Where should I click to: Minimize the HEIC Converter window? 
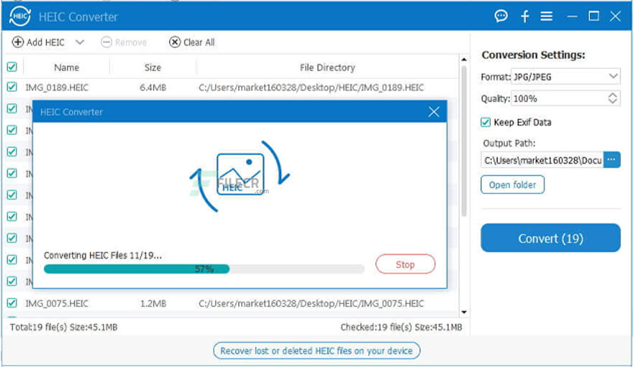[x=572, y=17]
